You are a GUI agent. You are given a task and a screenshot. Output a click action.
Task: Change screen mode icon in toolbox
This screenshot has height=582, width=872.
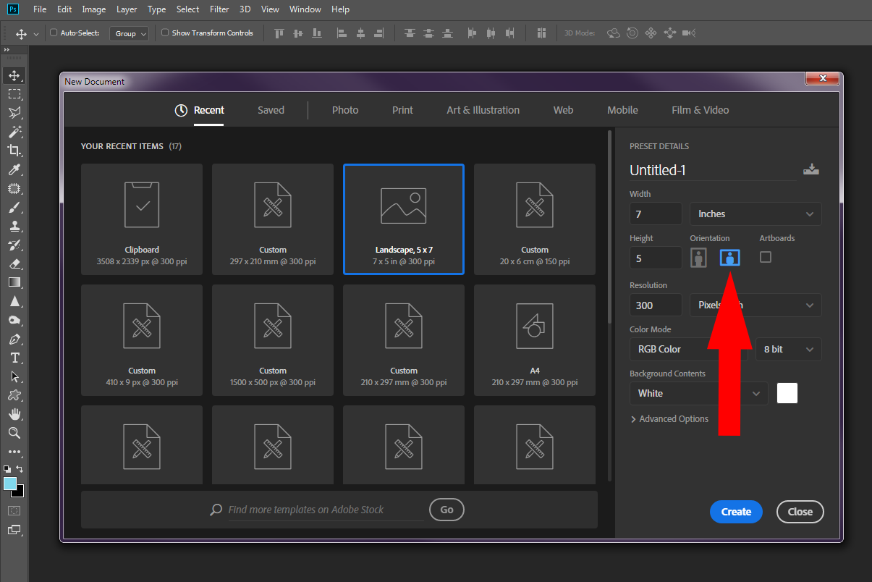click(x=14, y=530)
